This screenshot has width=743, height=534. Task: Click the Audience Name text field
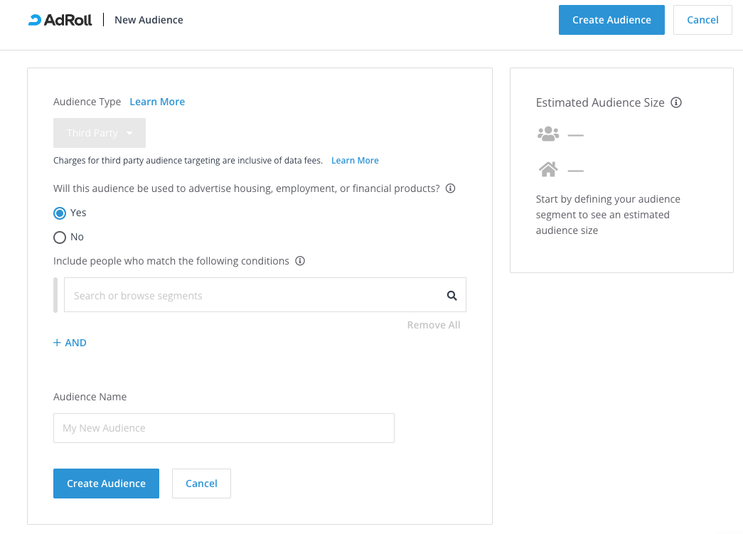point(223,428)
